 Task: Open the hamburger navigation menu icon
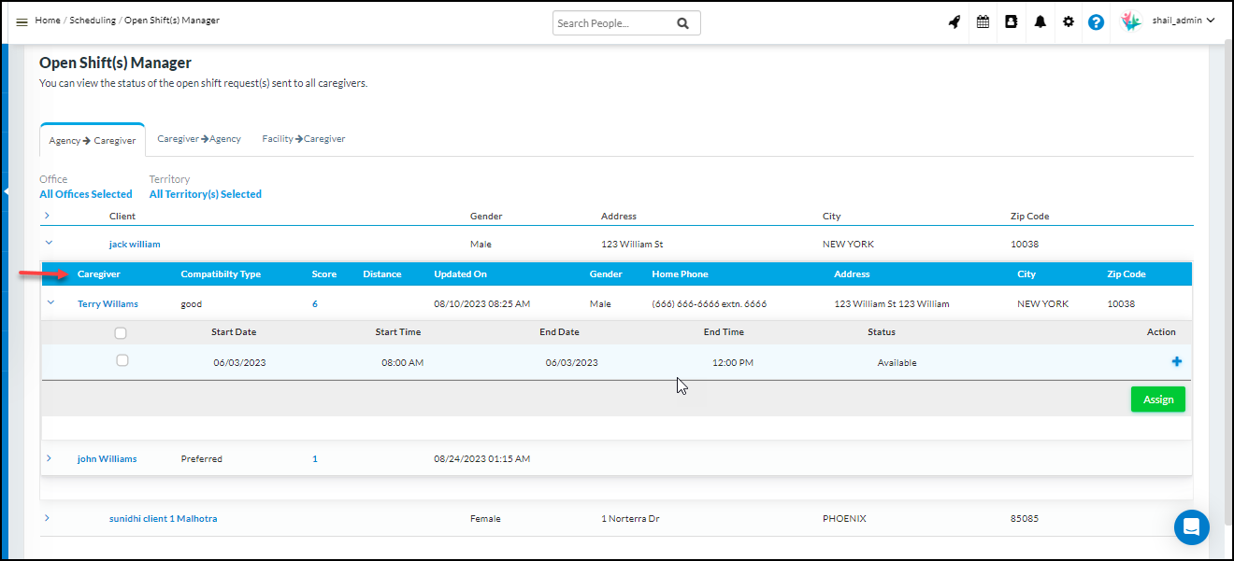point(22,20)
